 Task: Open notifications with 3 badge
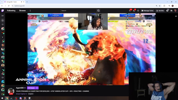(x=134, y=11)
